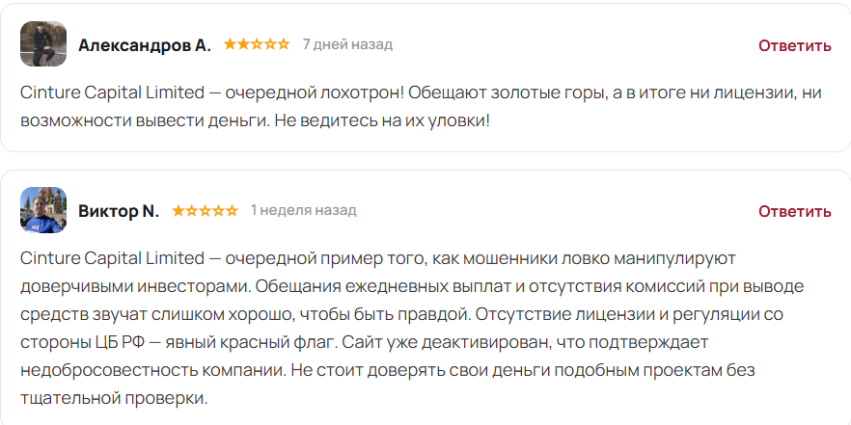The height and width of the screenshot is (425, 851).
Task: Click the second filled star of Александров A.'s rating
Action: [244, 44]
